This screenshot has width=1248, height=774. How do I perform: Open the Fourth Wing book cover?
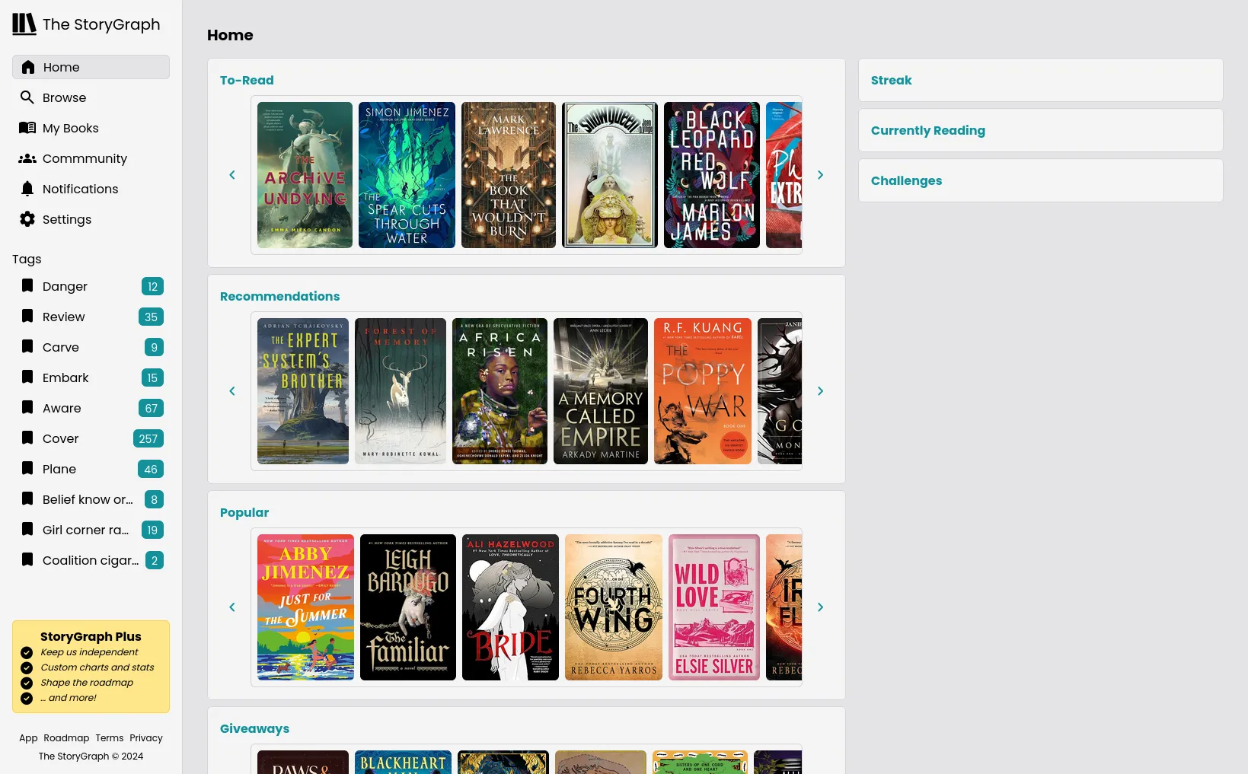pos(613,607)
